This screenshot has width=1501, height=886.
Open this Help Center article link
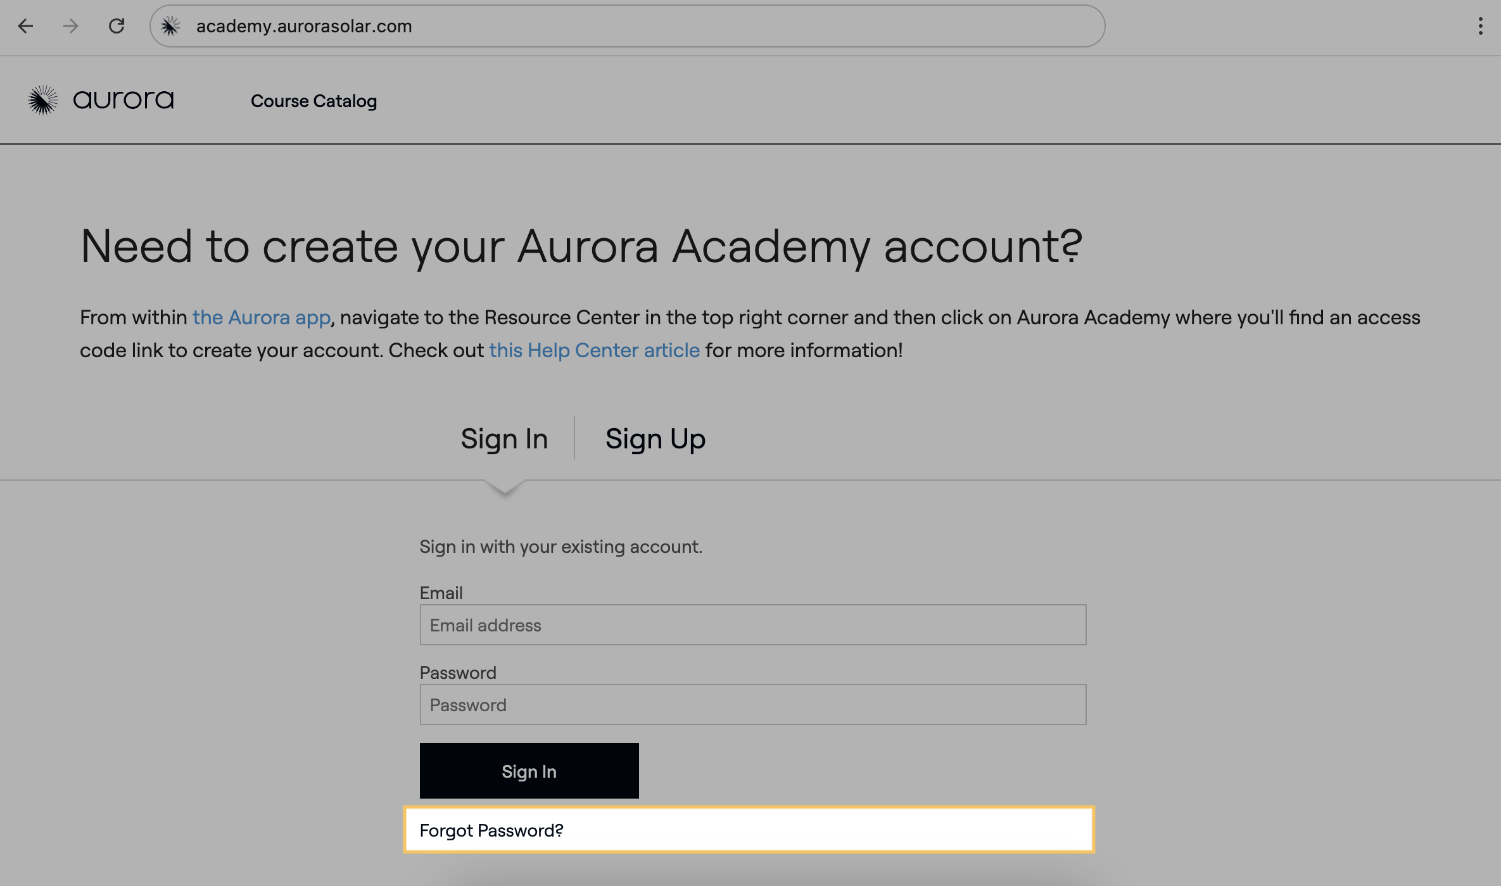[594, 350]
